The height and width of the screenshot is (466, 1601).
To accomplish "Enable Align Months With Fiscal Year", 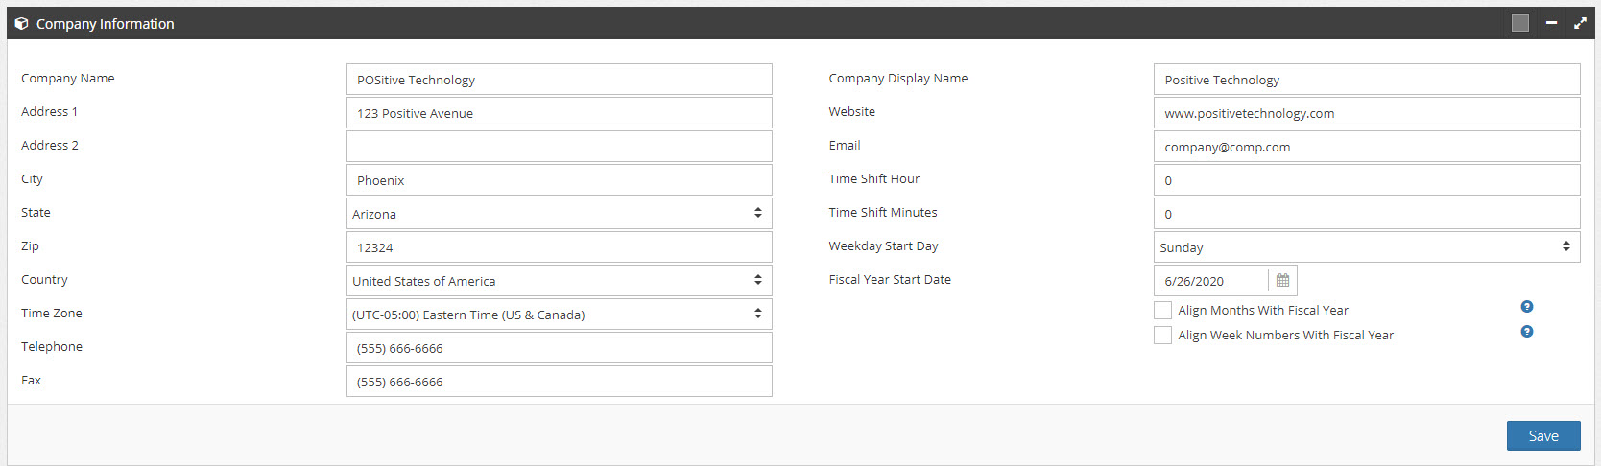I will [x=1162, y=310].
